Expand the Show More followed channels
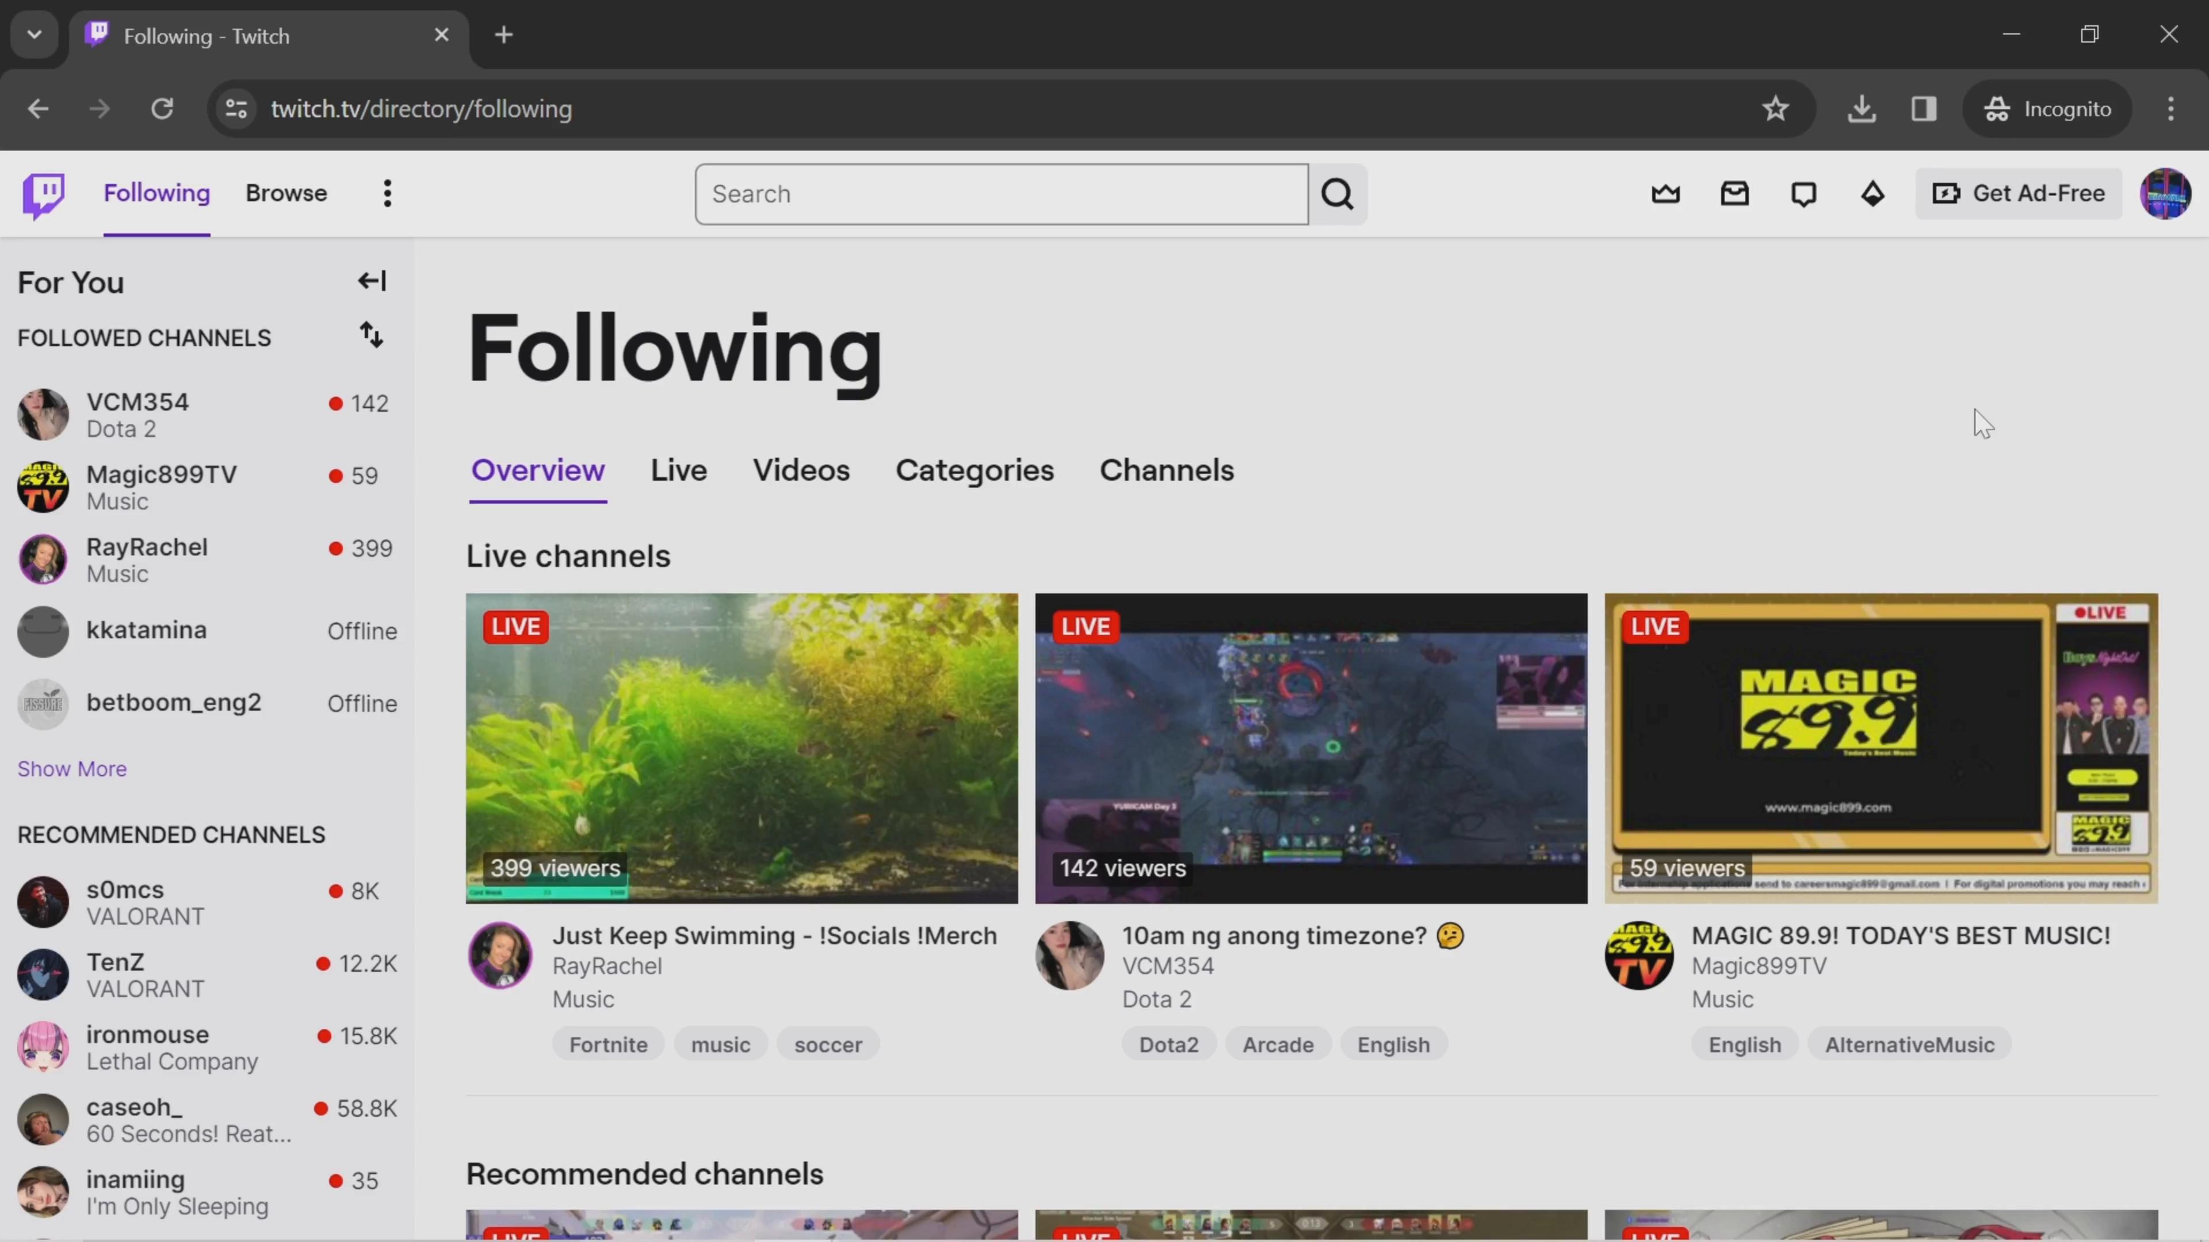This screenshot has height=1242, width=2209. pos(71,768)
